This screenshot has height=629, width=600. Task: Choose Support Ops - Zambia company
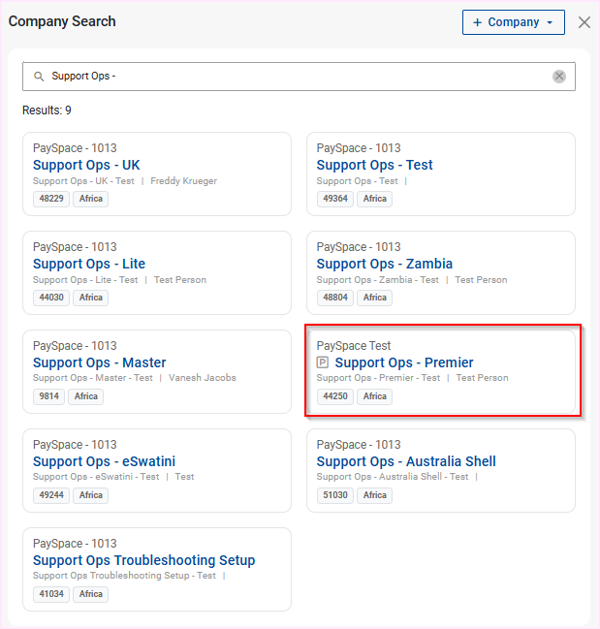pyautogui.click(x=384, y=264)
